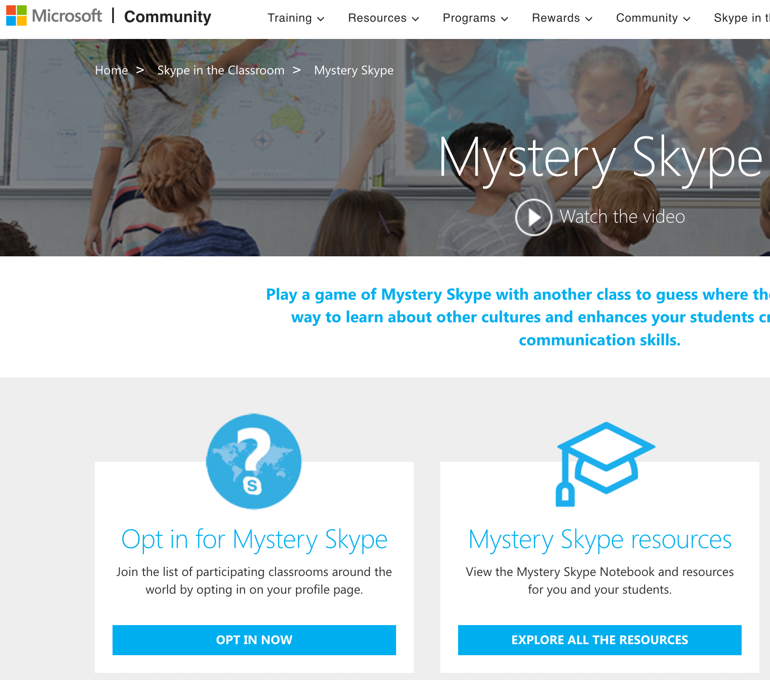Open the Resources menu

[x=383, y=18]
